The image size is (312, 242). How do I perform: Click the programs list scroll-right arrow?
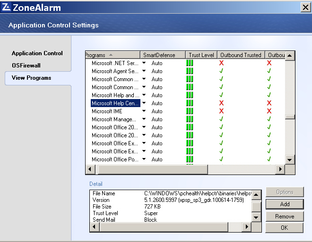tap(280, 169)
